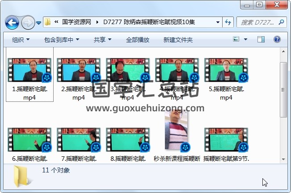
Task: Click file name text 7.摇鞭断宅赋.
Action: 79,159
